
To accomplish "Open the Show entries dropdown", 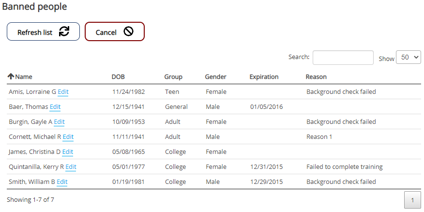I will pos(408,57).
